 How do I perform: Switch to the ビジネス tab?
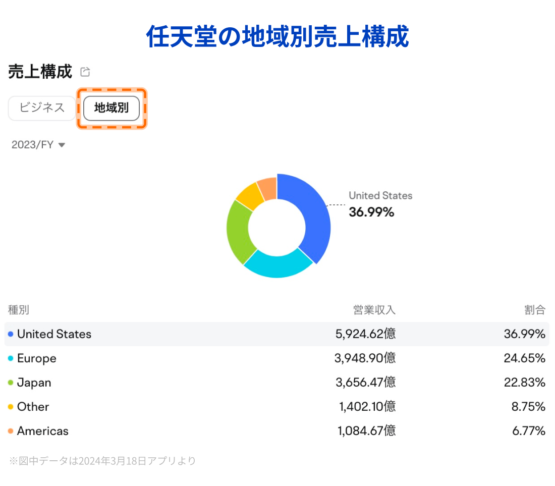point(42,108)
